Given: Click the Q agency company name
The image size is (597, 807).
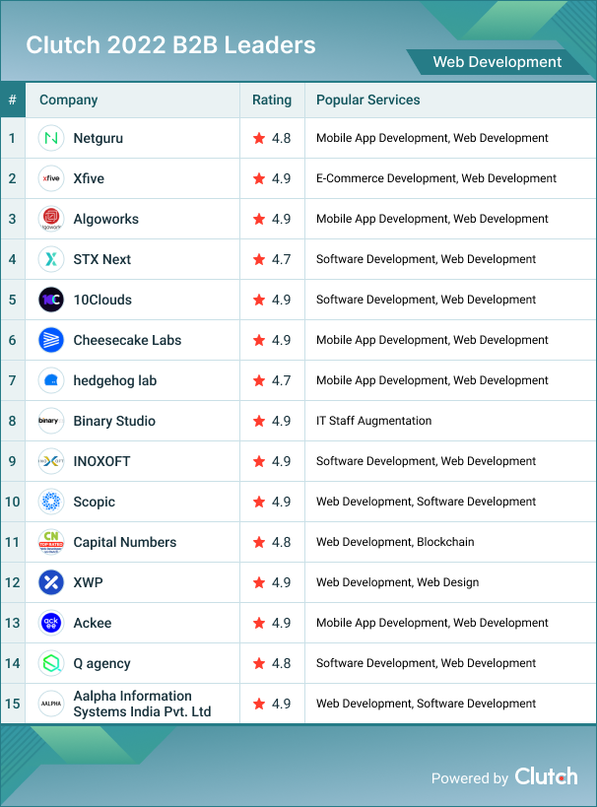Looking at the screenshot, I should tap(101, 663).
